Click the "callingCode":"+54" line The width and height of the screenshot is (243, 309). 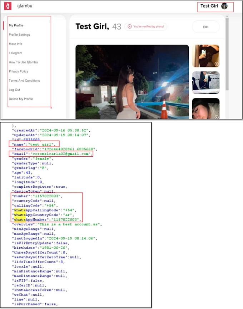tap(35, 206)
